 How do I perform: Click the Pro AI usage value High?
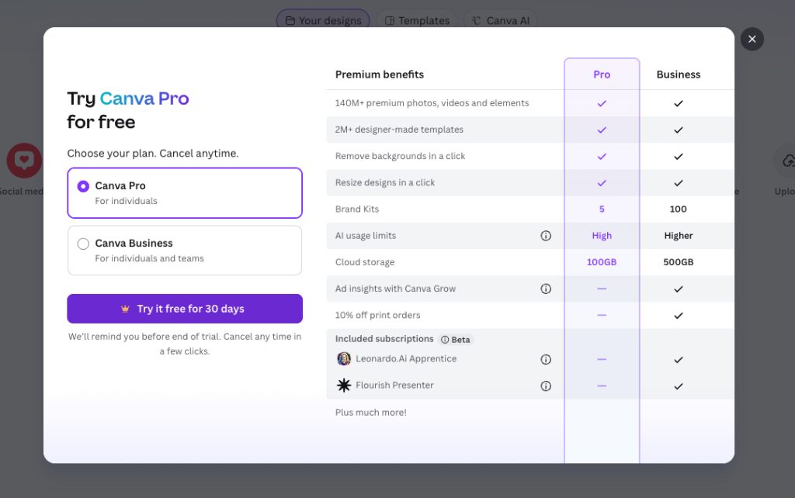[x=602, y=236]
